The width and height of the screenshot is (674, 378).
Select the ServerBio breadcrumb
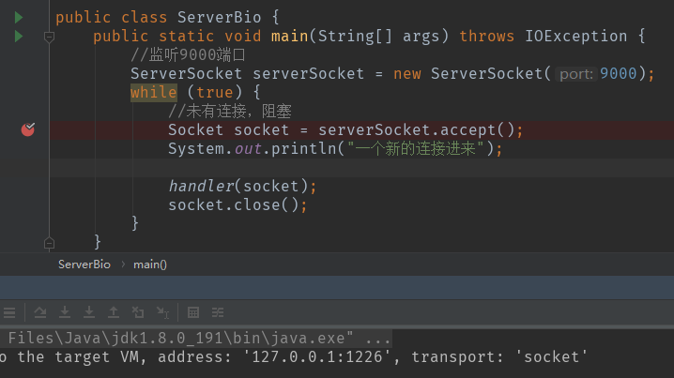(x=84, y=265)
